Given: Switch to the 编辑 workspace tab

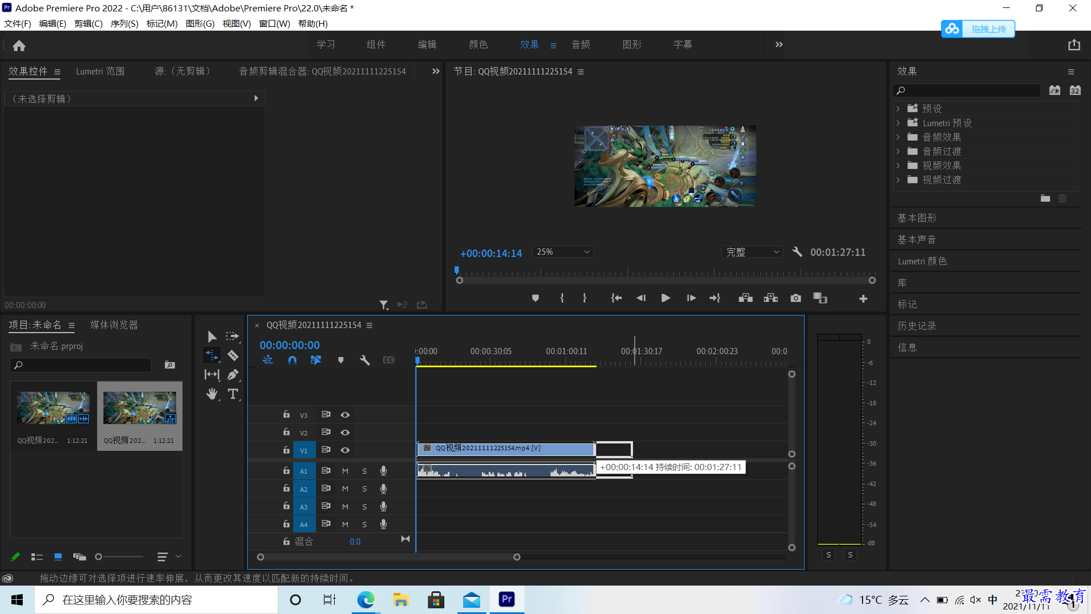Looking at the screenshot, I should 427,44.
